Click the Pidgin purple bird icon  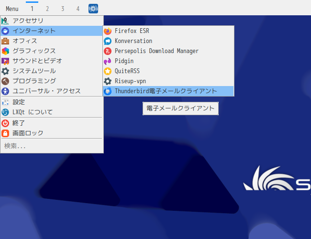tap(108, 61)
